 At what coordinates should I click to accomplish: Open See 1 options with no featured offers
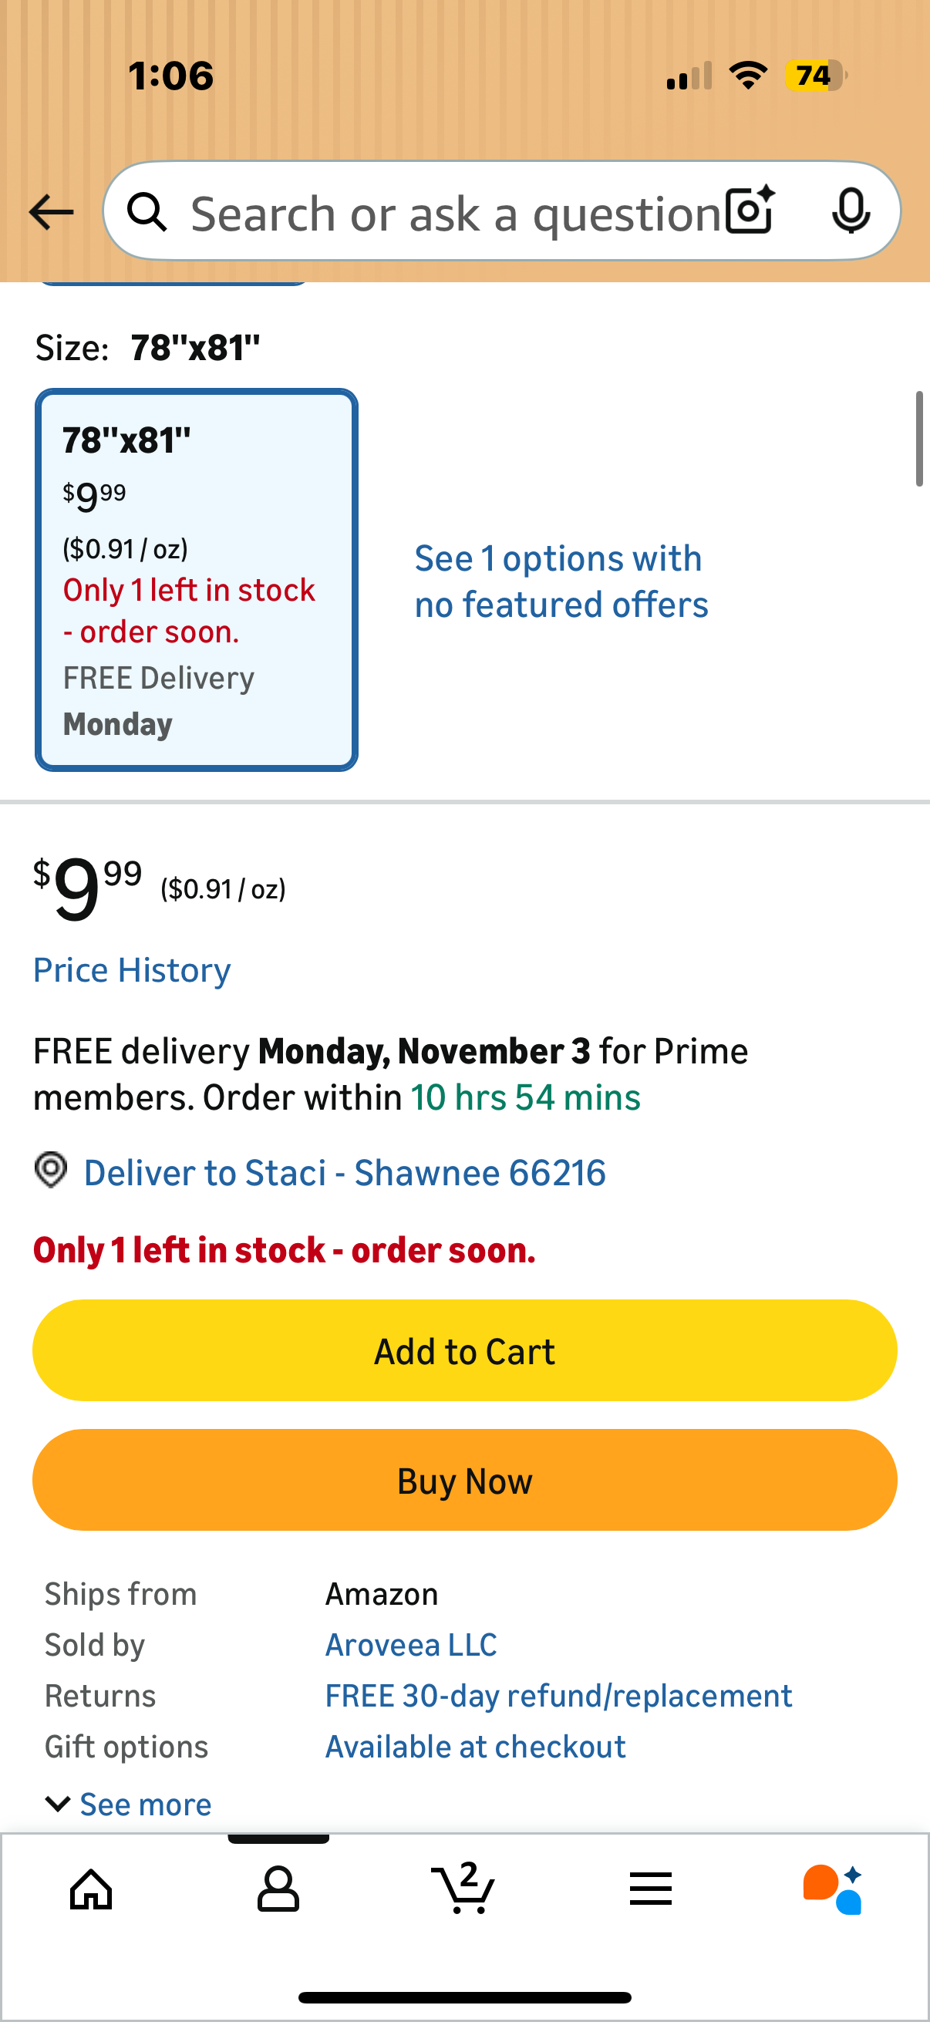tap(561, 581)
